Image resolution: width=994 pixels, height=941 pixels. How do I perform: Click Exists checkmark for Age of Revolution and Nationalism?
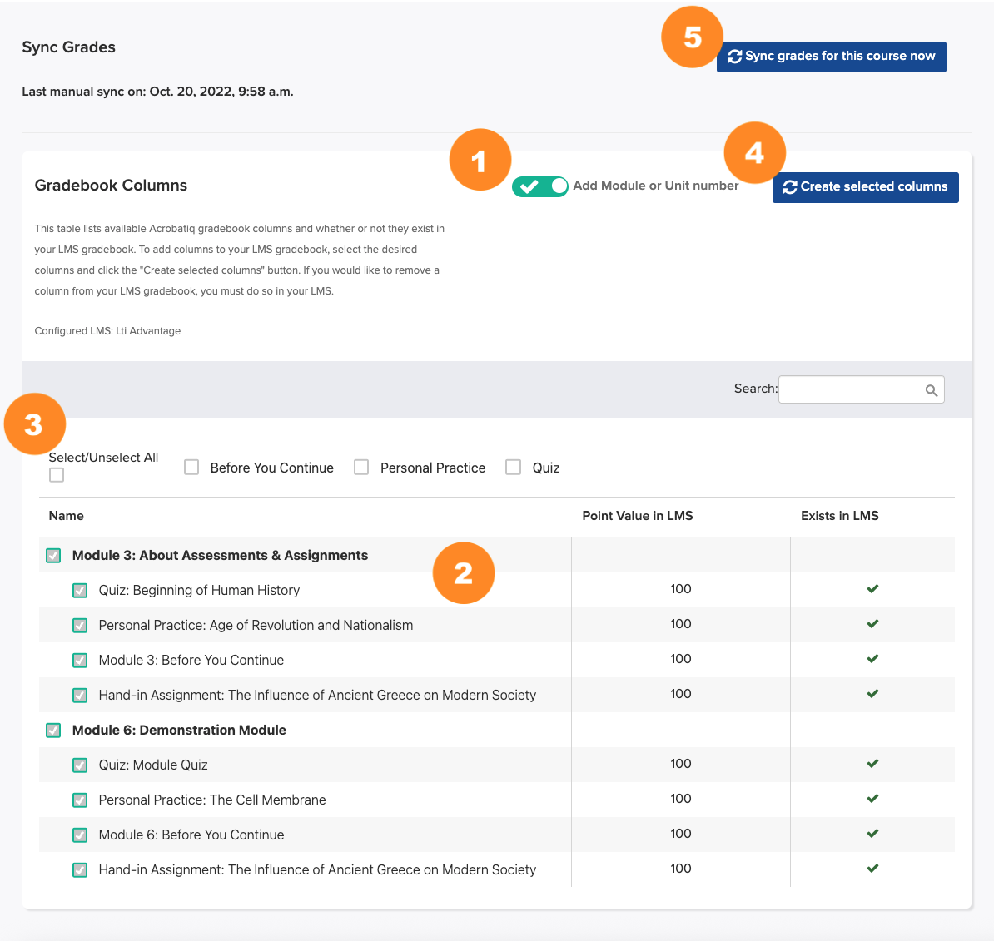[x=872, y=623]
